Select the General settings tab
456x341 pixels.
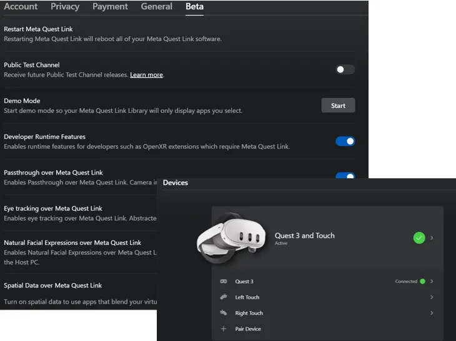pos(156,7)
